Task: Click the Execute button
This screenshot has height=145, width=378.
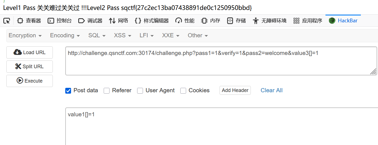Action: pos(30,81)
